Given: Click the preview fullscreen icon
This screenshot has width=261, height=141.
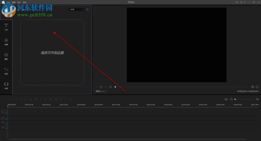Looking at the screenshot, I should (257, 87).
